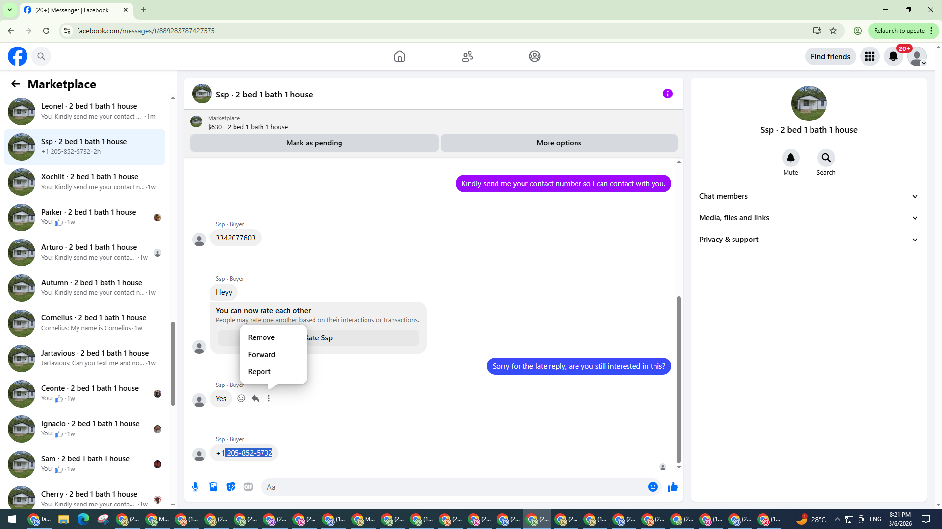The width and height of the screenshot is (942, 529).
Task: Click the chat message scrollbar
Action: (x=679, y=380)
